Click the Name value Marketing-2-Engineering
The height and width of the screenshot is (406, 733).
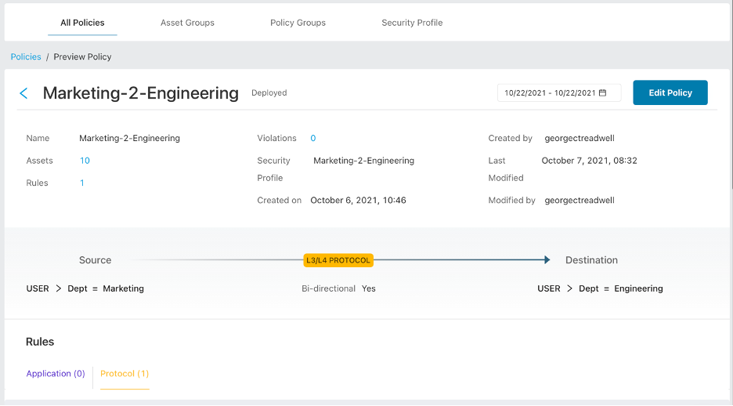(129, 138)
